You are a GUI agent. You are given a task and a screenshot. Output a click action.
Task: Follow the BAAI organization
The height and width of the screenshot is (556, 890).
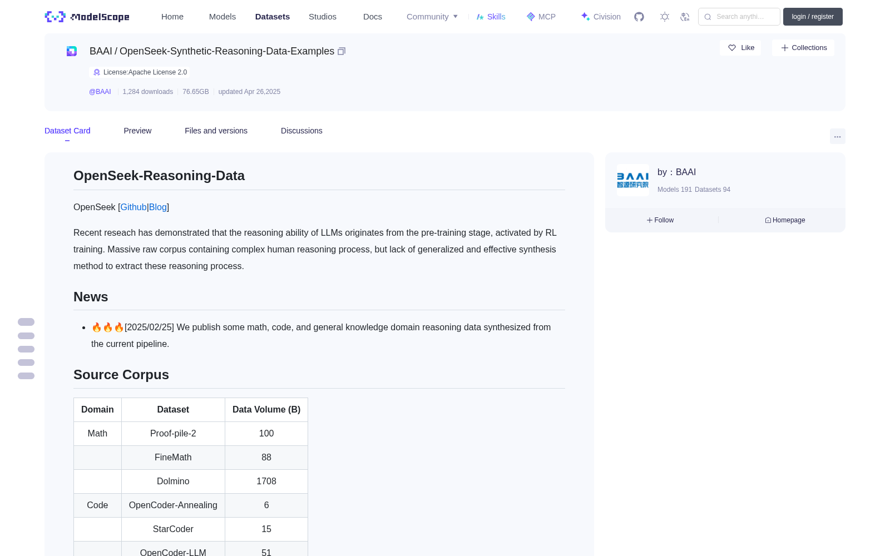pyautogui.click(x=660, y=220)
